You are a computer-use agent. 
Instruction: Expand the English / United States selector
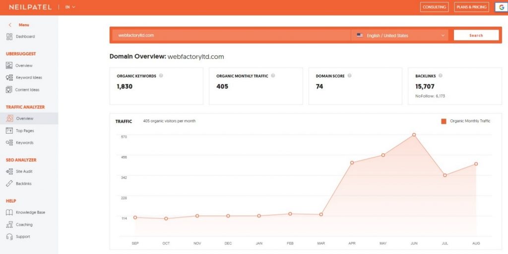click(x=400, y=35)
